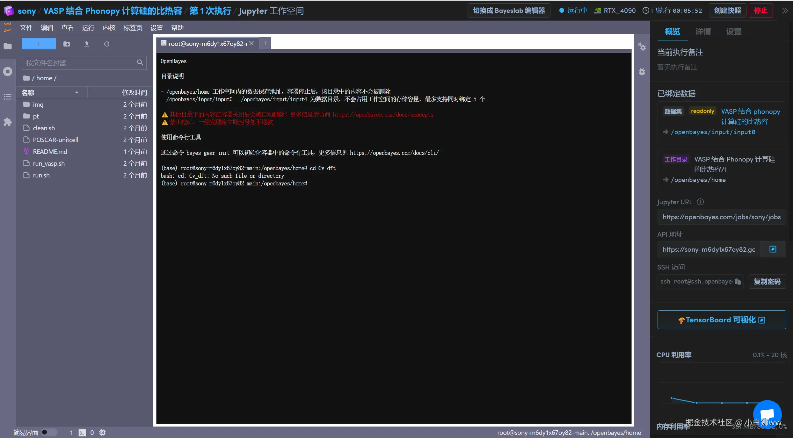The width and height of the screenshot is (793, 438).
Task: Click the upload files icon
Action: pos(86,44)
